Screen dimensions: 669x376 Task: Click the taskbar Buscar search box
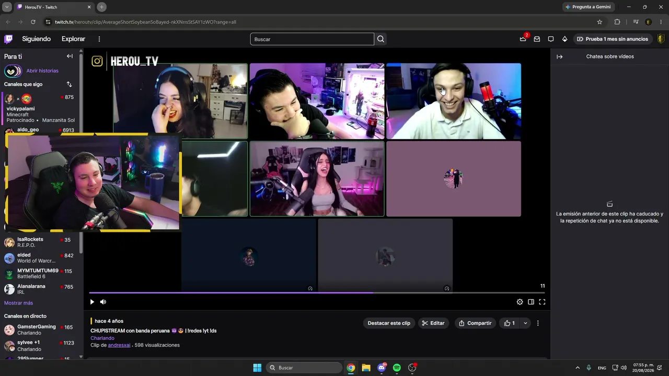[304, 368]
